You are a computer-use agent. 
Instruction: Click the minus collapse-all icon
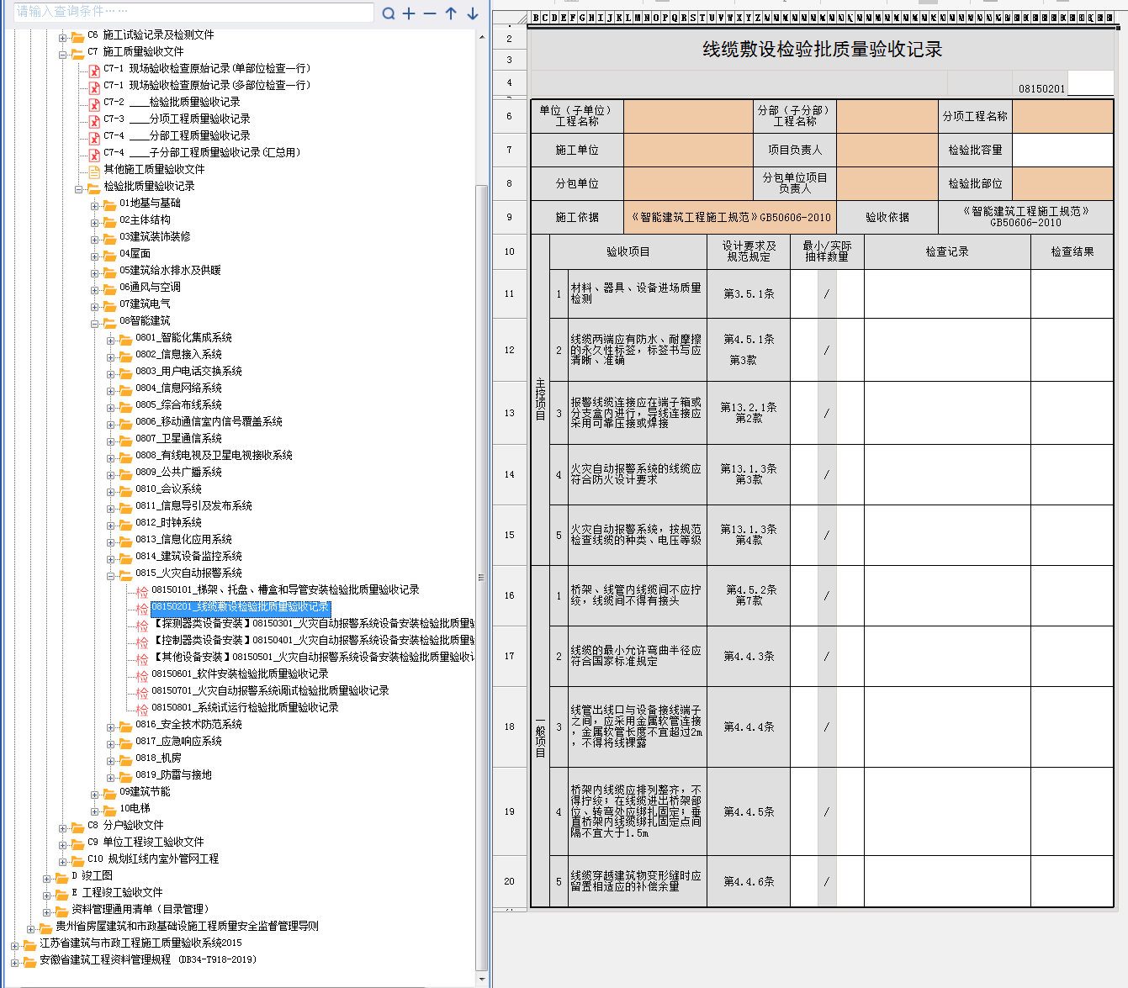coord(430,13)
